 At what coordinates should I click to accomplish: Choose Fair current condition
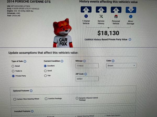pyautogui.click(x=45, y=76)
